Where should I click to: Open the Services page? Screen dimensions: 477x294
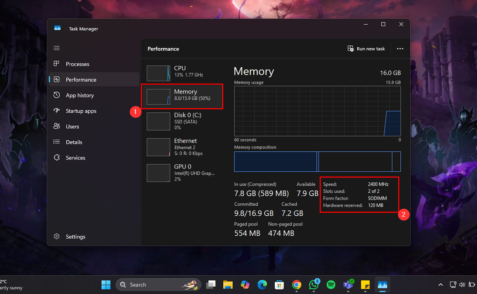point(76,157)
